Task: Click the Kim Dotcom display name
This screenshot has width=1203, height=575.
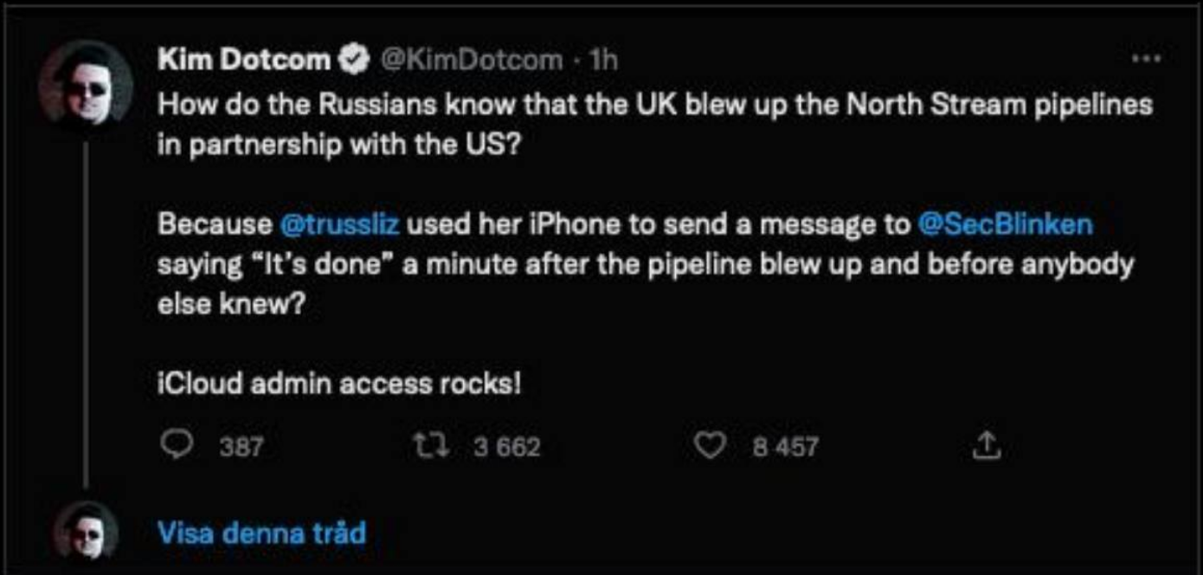Action: (x=244, y=60)
